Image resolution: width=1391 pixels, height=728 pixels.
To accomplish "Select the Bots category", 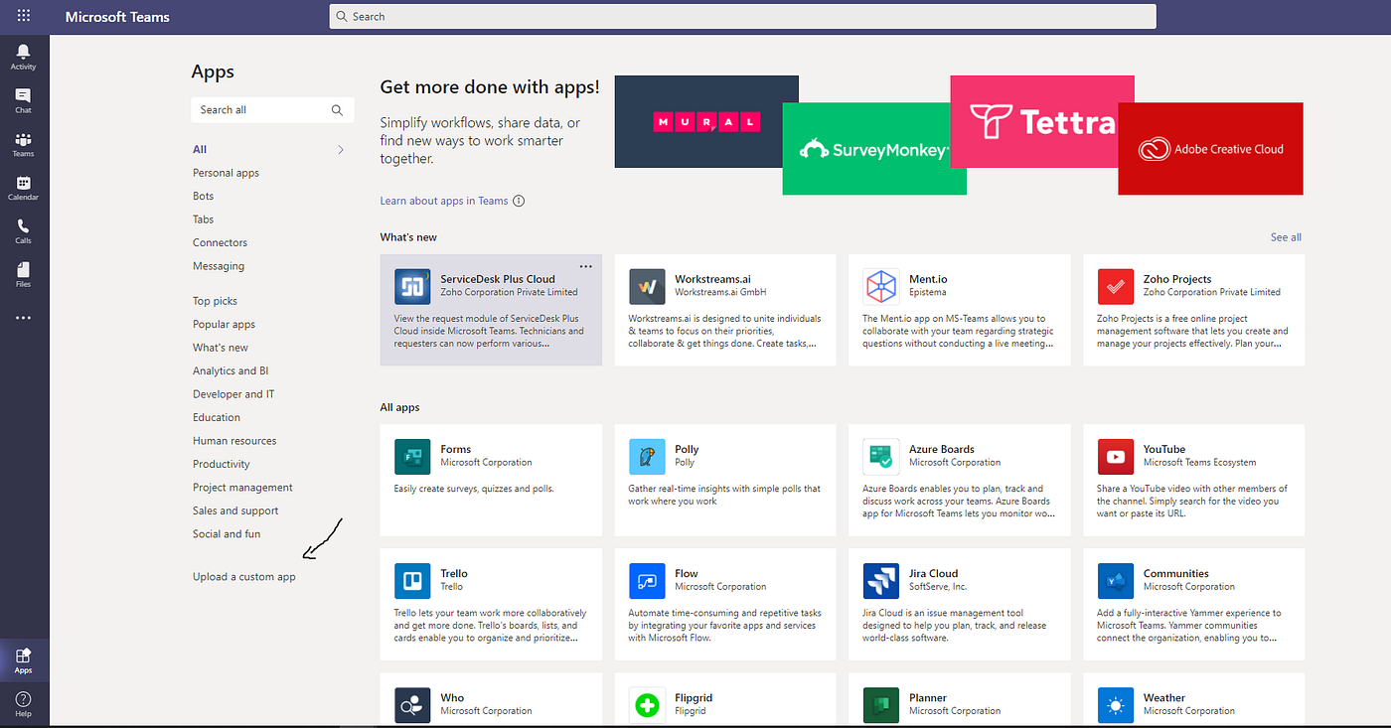I will pos(203,196).
